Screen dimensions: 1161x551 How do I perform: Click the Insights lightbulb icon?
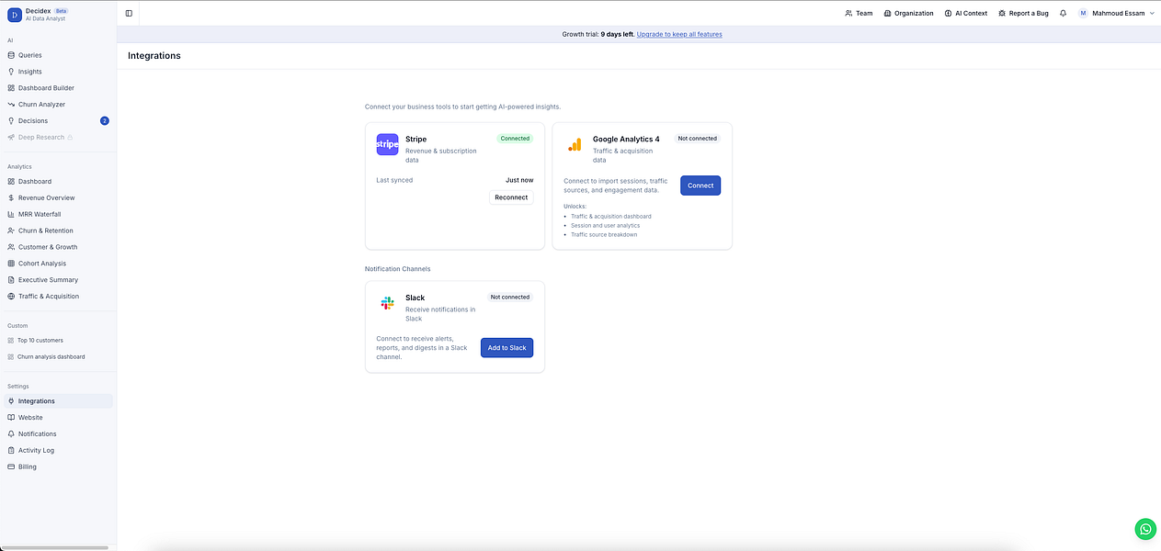click(11, 72)
